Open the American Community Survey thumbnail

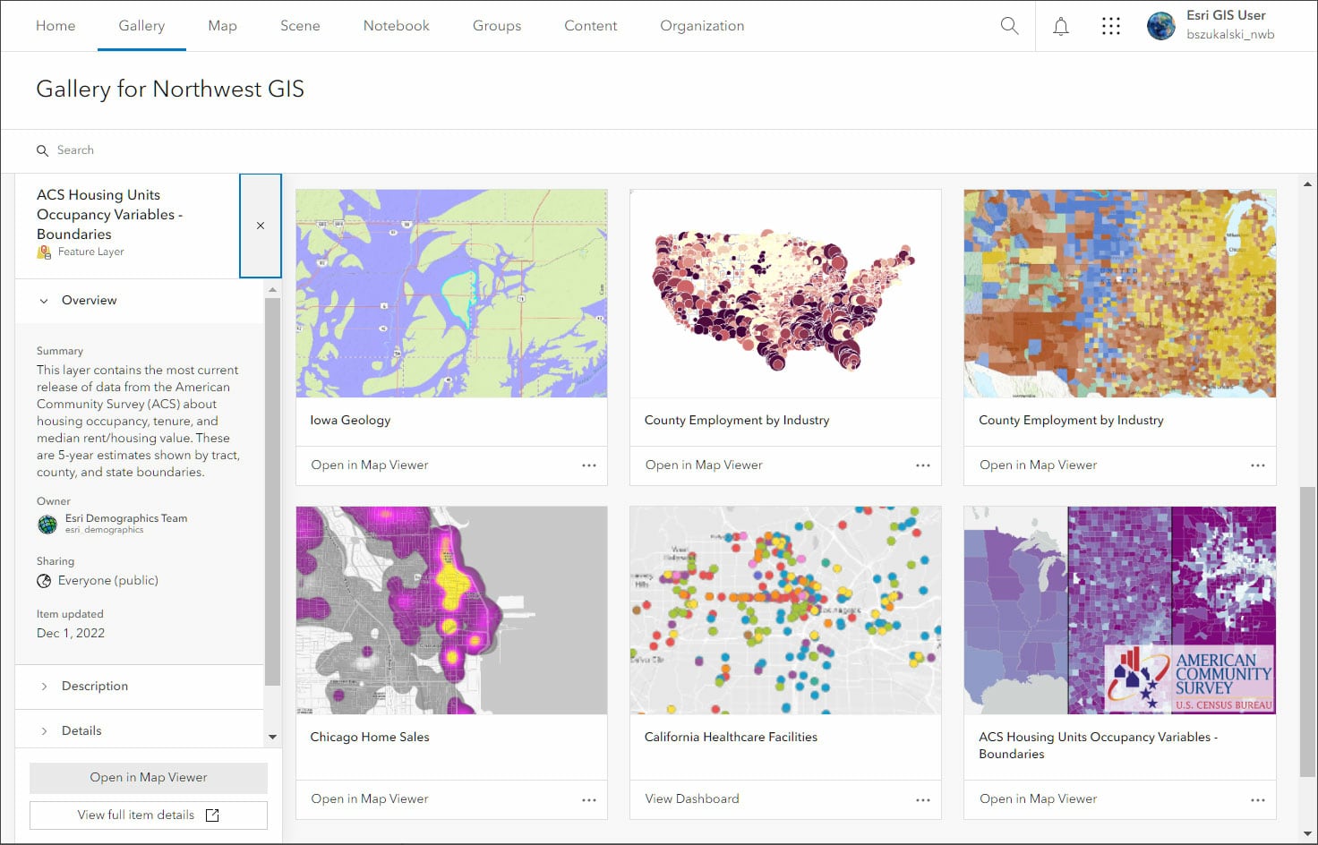pos(1120,610)
